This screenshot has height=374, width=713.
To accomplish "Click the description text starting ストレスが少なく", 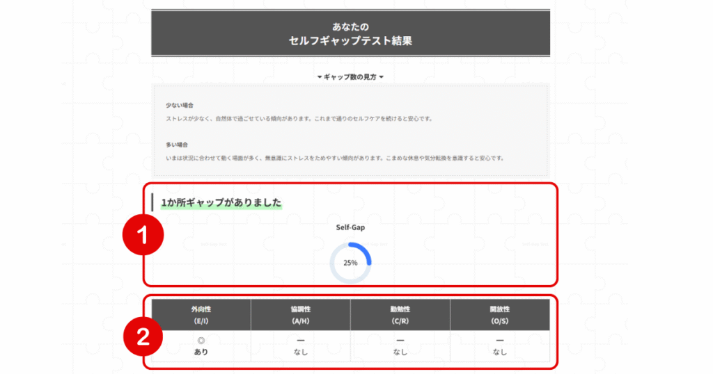I will point(299,118).
